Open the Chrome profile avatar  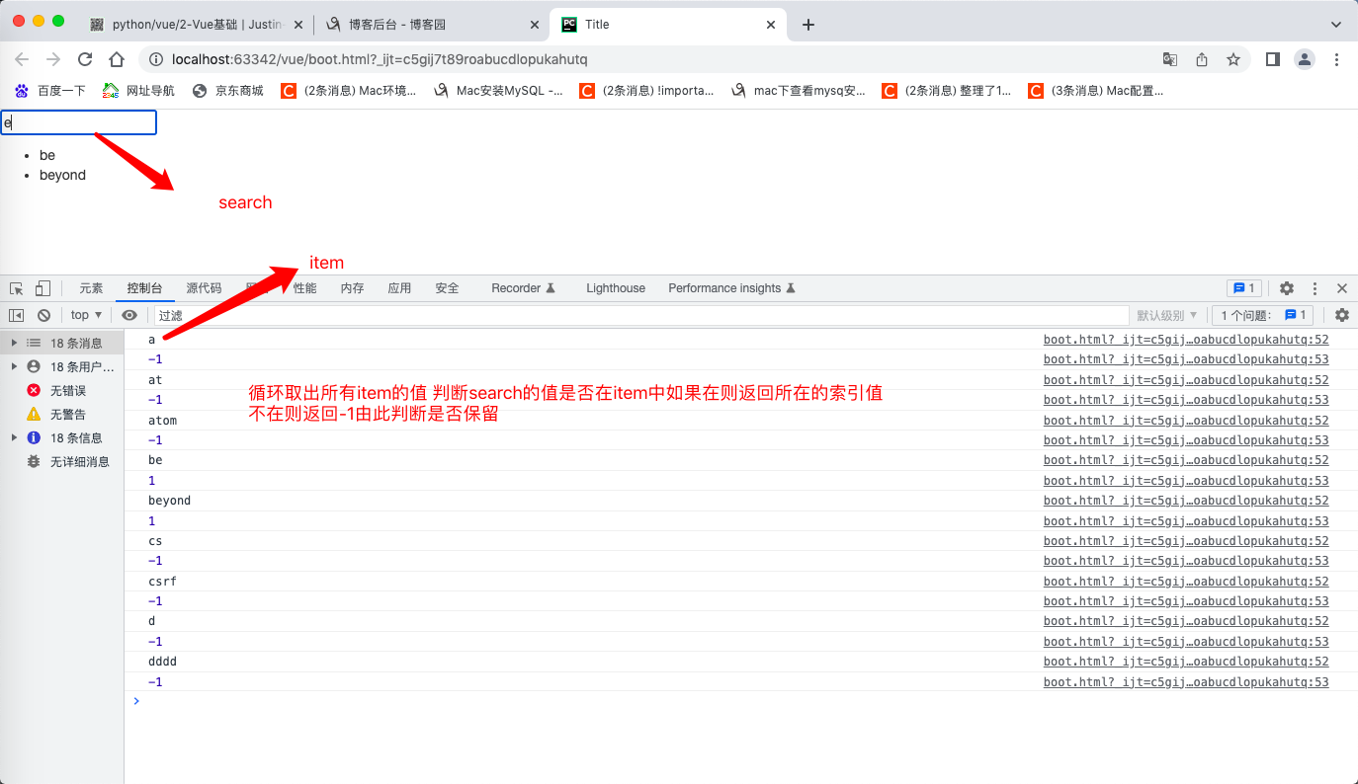pos(1305,59)
